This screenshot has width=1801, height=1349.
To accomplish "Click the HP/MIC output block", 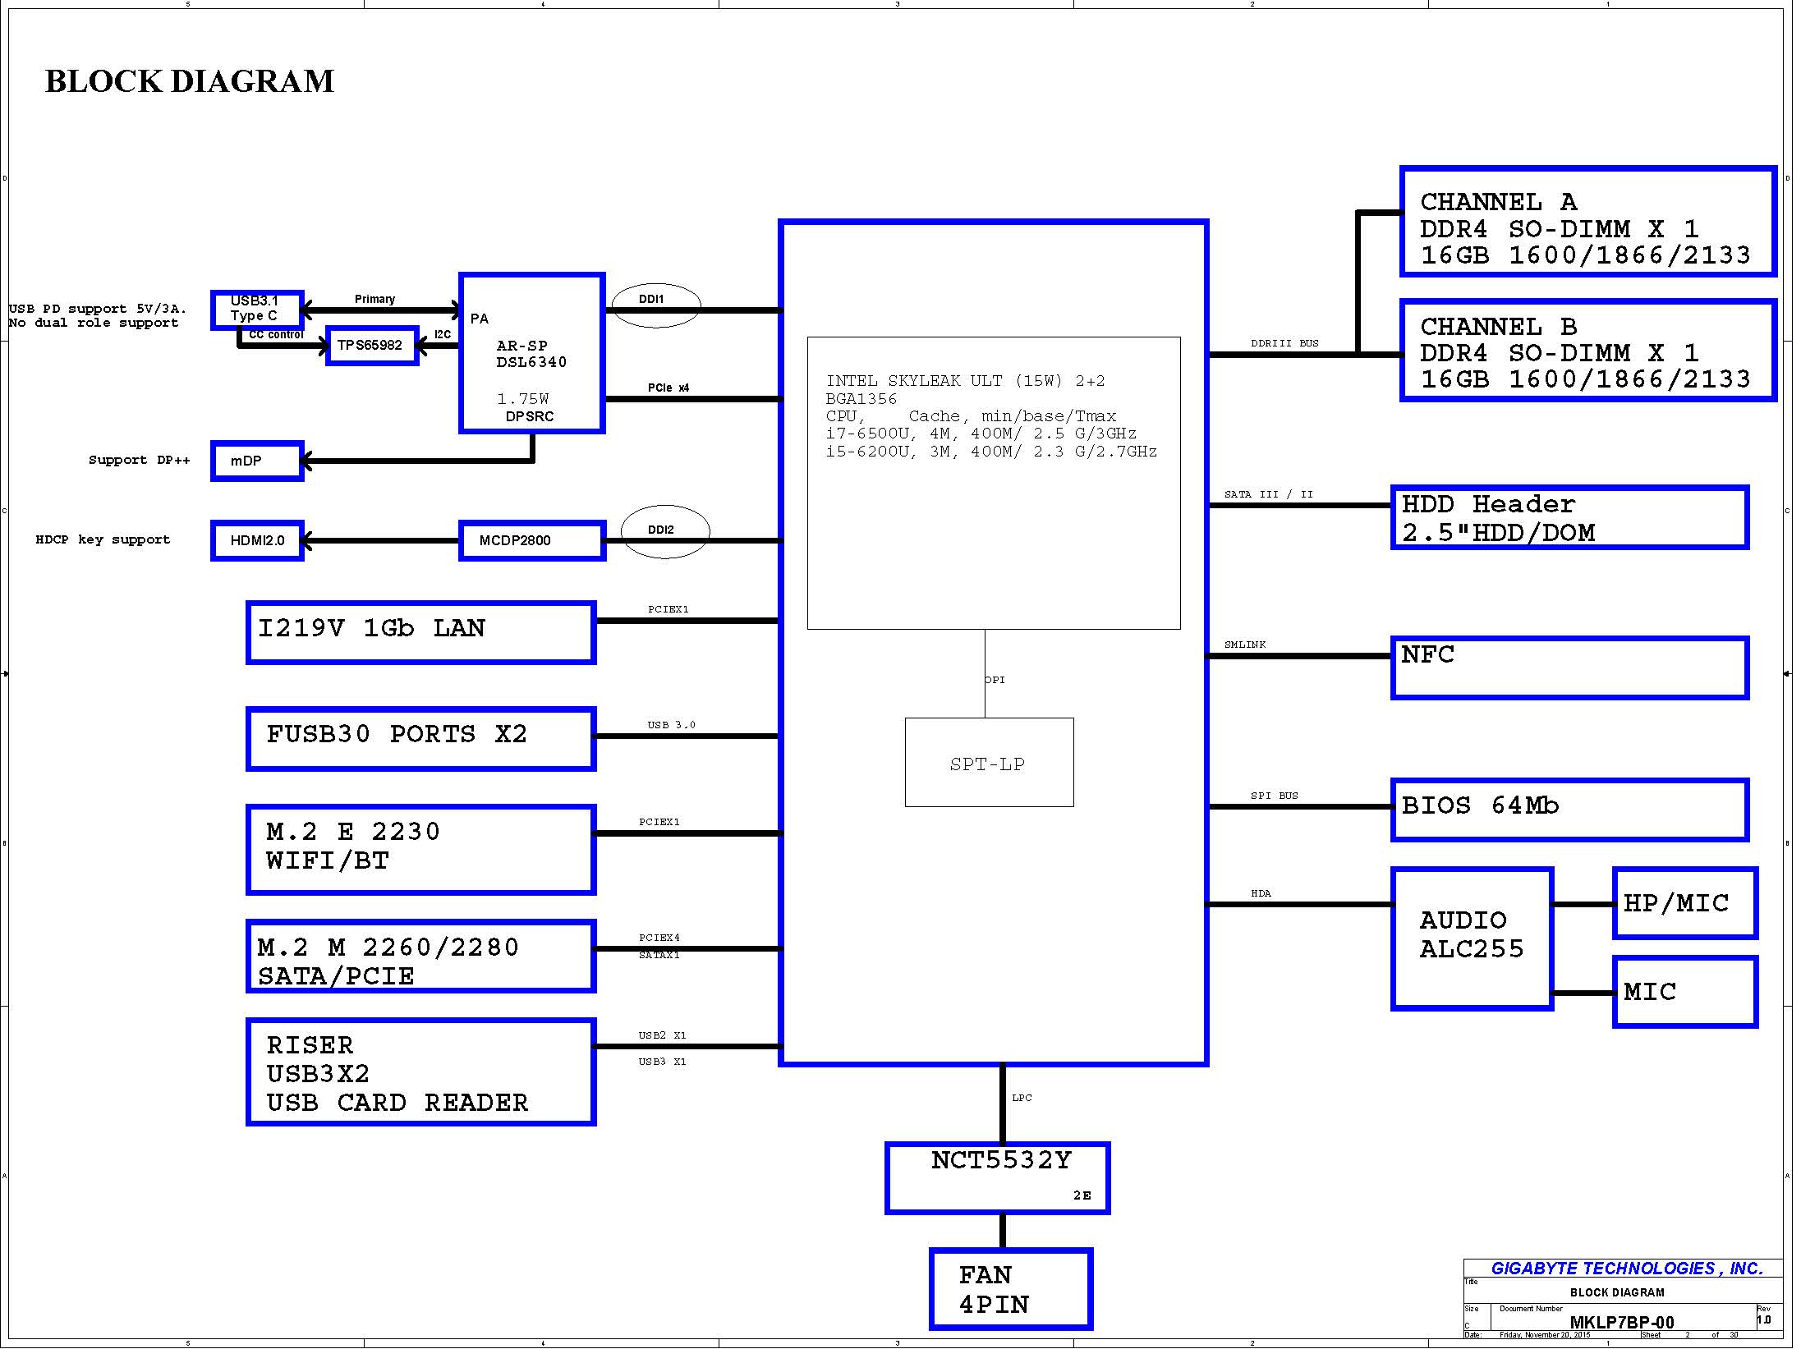I will pos(1684,902).
